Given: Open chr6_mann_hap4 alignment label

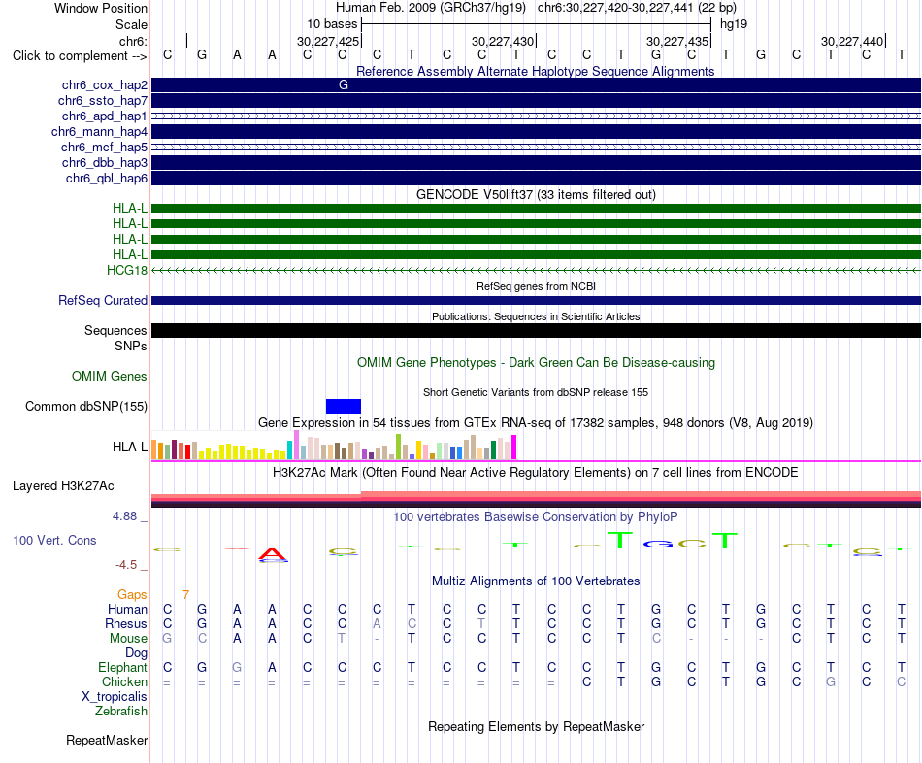Looking at the screenshot, I should coord(99,132).
